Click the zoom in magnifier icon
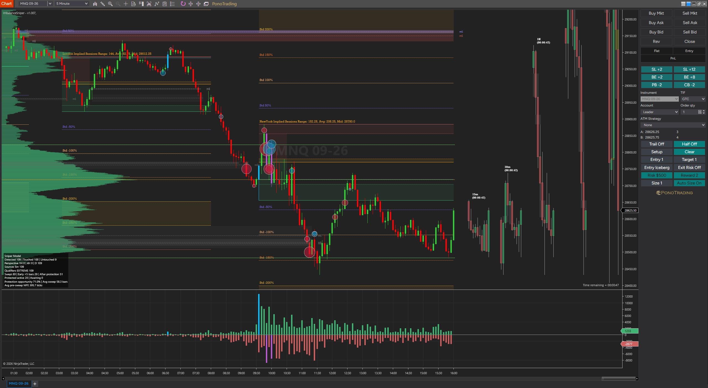 coord(110,4)
